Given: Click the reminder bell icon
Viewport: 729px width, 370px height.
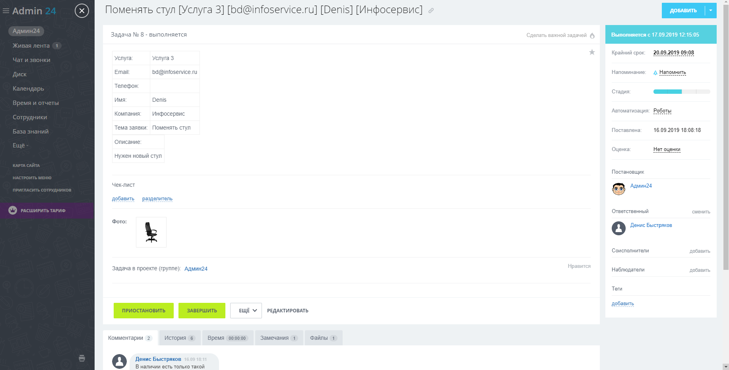Looking at the screenshot, I should [655, 73].
